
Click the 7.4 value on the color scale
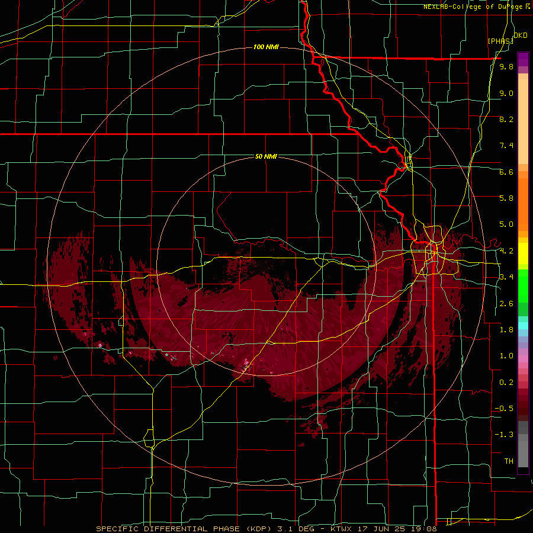coord(506,146)
